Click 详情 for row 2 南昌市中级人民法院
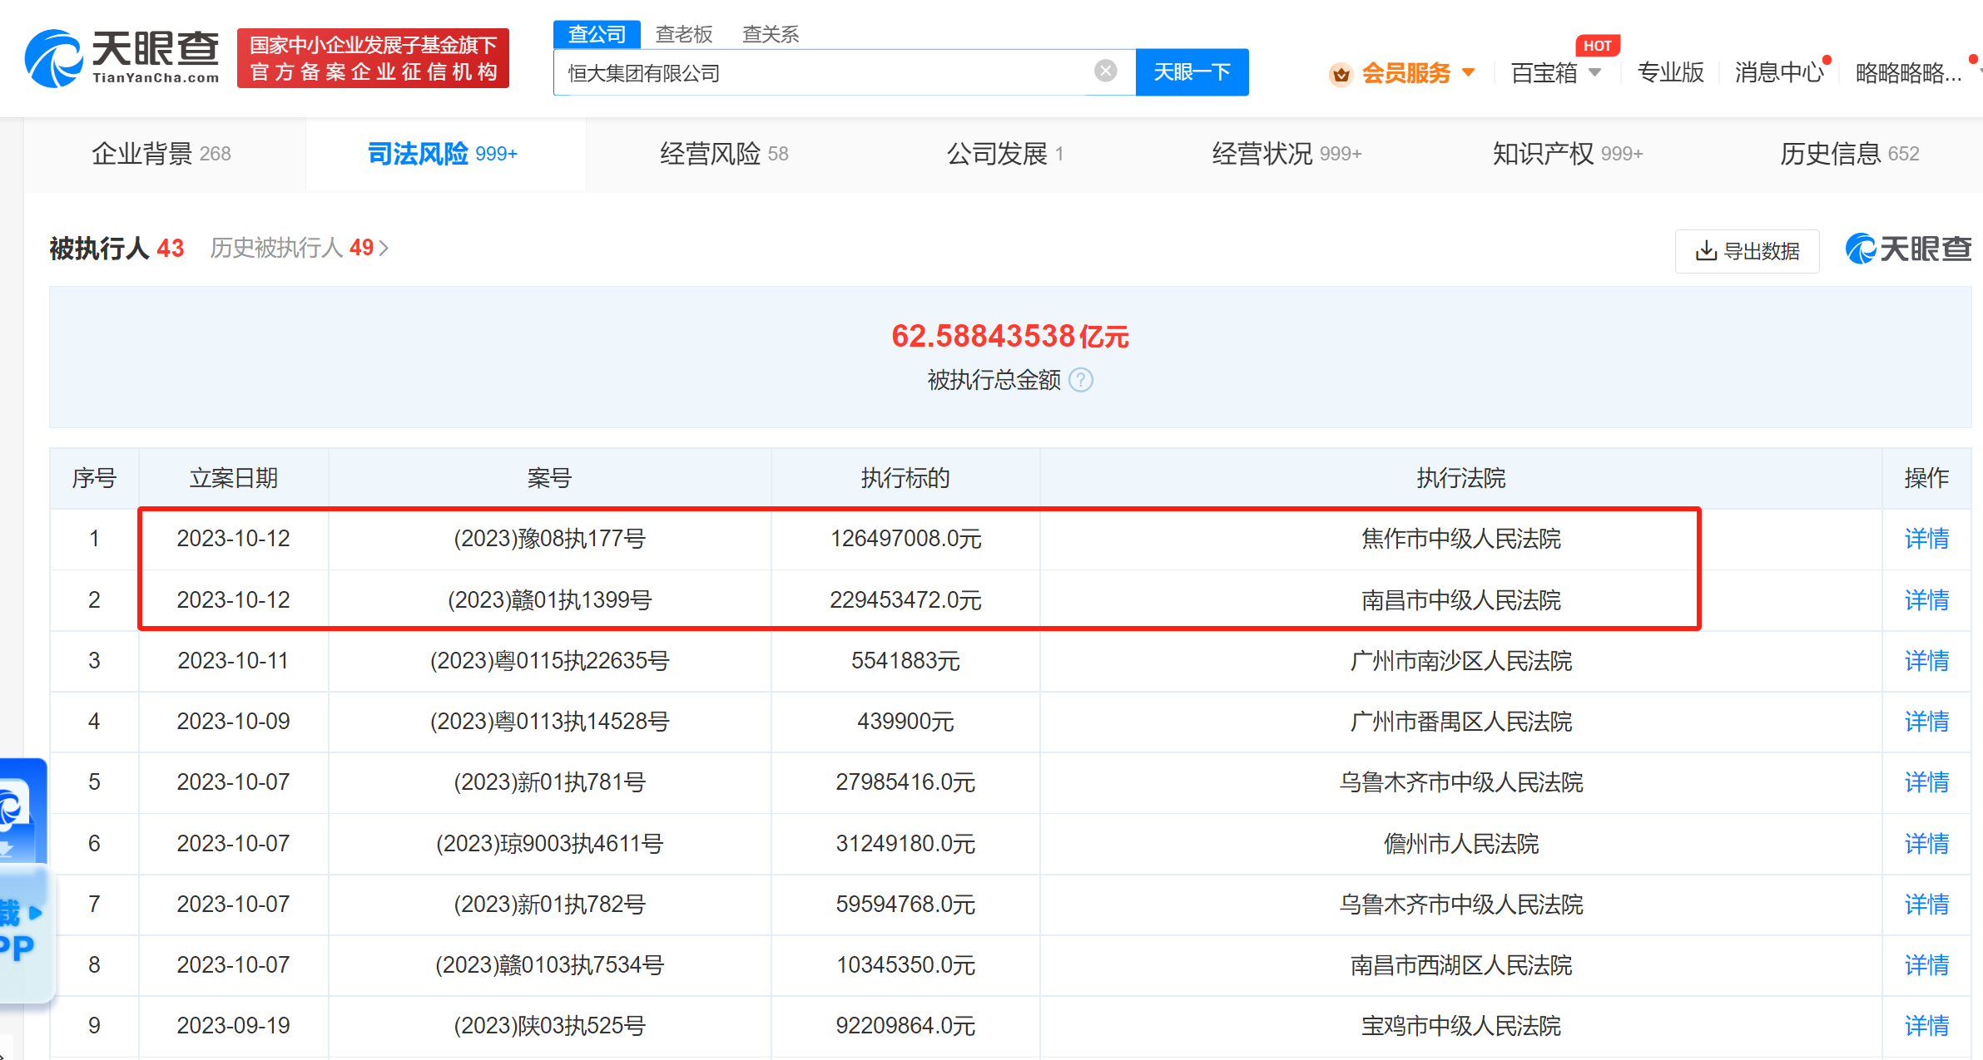 point(1926,600)
